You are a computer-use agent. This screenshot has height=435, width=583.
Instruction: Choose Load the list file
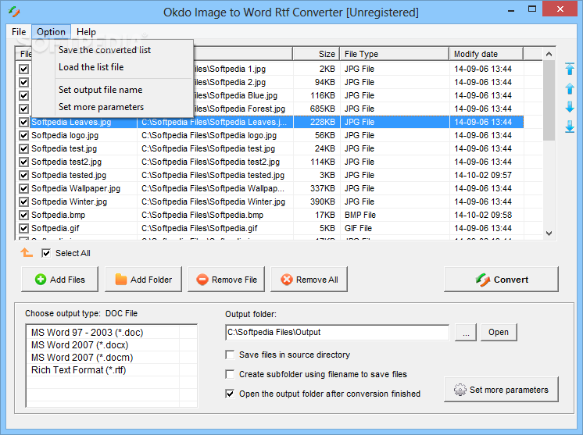91,67
